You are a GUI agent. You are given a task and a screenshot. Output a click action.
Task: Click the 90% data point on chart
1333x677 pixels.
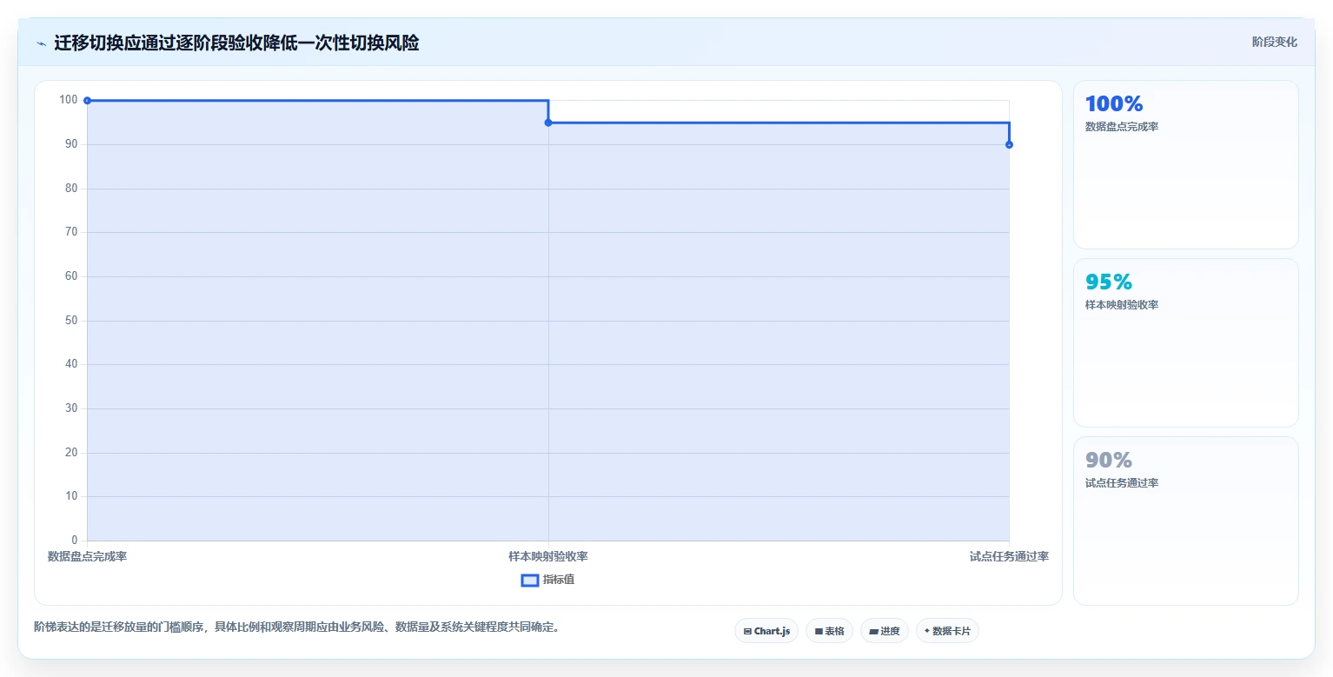(x=1009, y=144)
